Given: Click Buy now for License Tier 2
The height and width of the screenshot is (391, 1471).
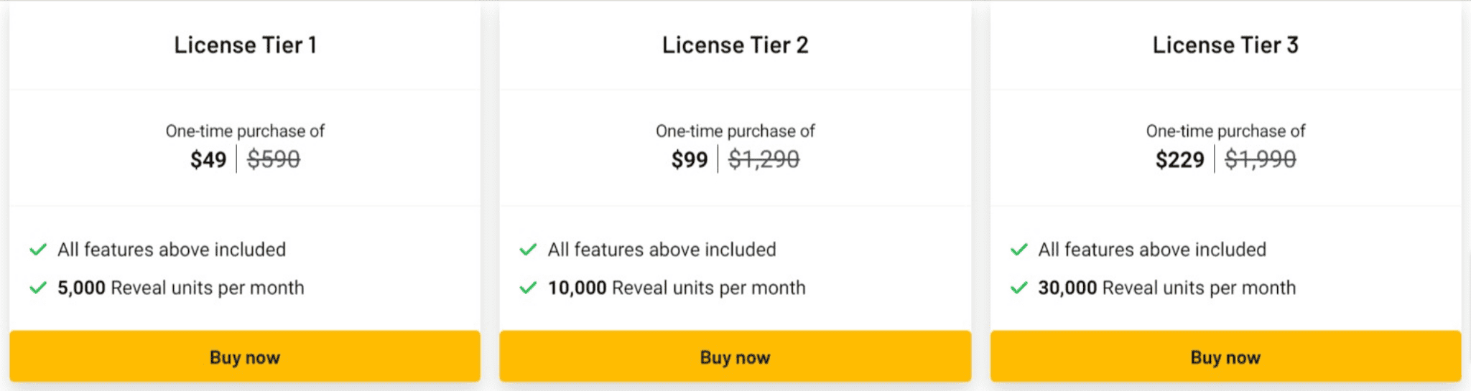Looking at the screenshot, I should click(x=735, y=357).
